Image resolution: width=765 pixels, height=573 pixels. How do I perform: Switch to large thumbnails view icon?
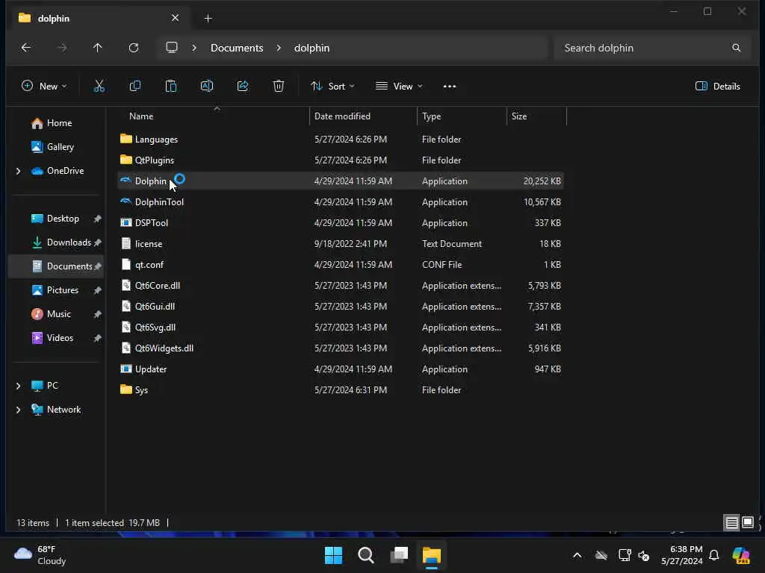click(x=748, y=523)
